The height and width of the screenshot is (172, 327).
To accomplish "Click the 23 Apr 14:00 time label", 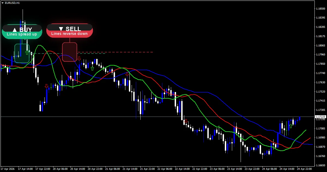I will point(235,169).
